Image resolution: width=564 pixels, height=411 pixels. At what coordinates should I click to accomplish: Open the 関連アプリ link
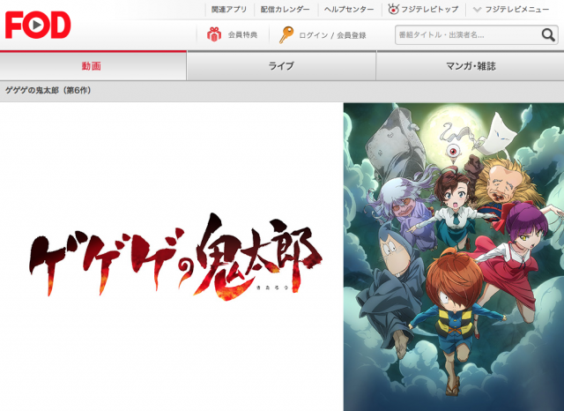229,10
